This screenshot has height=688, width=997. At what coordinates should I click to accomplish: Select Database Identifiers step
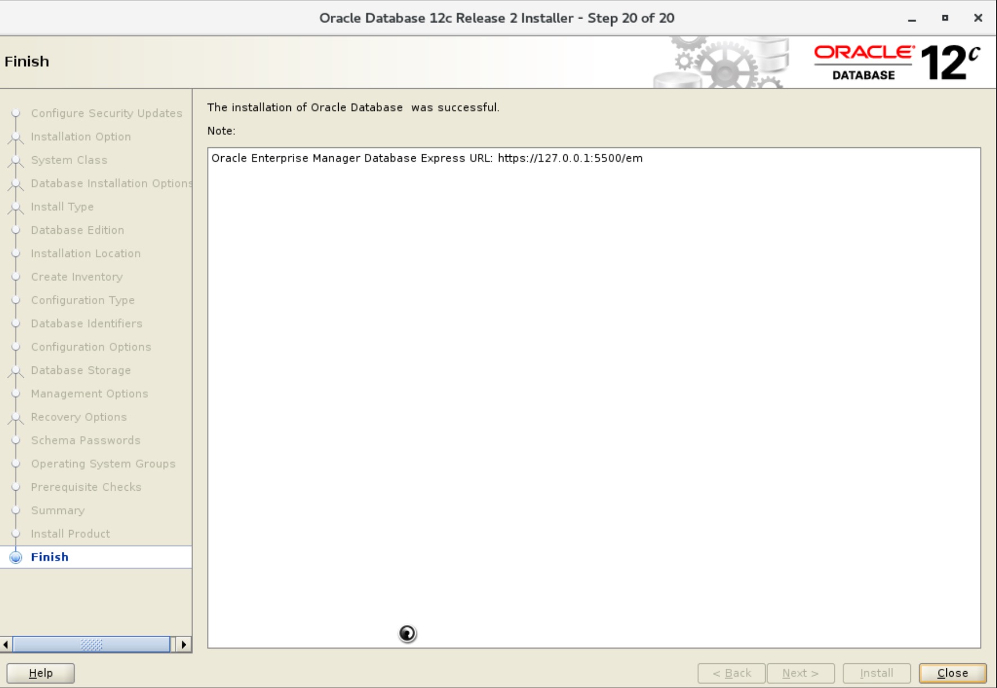pyautogui.click(x=87, y=323)
